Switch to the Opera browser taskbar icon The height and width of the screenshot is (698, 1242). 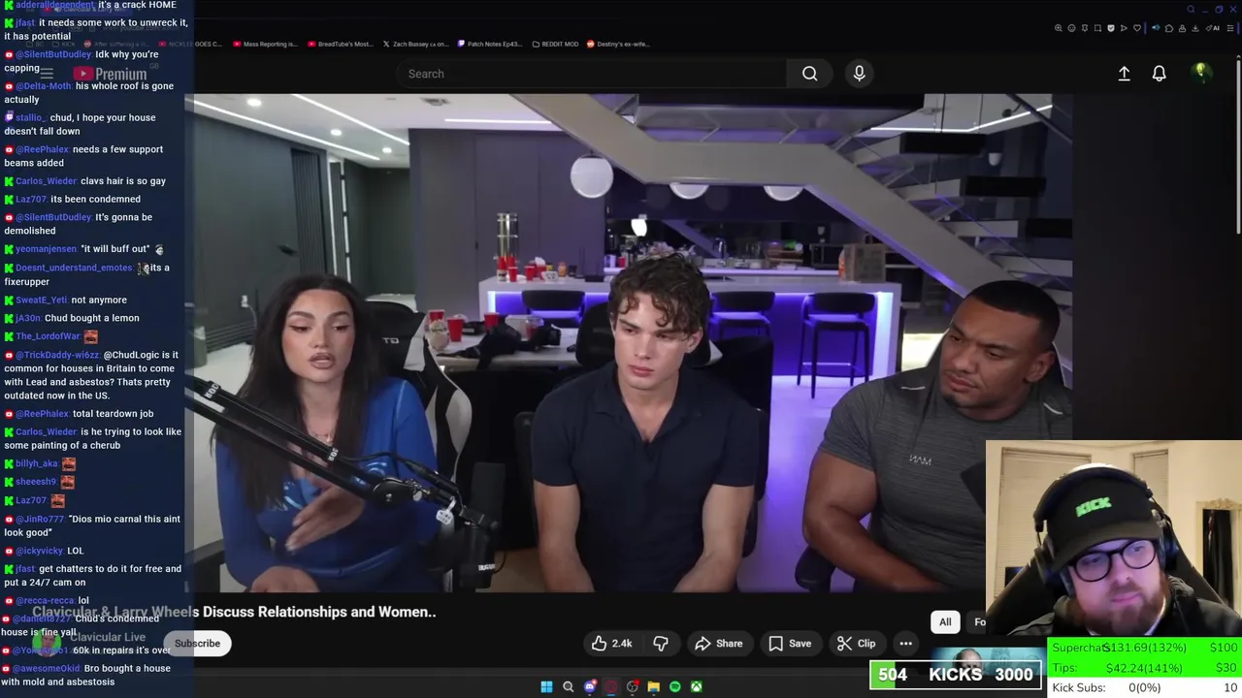coord(611,686)
